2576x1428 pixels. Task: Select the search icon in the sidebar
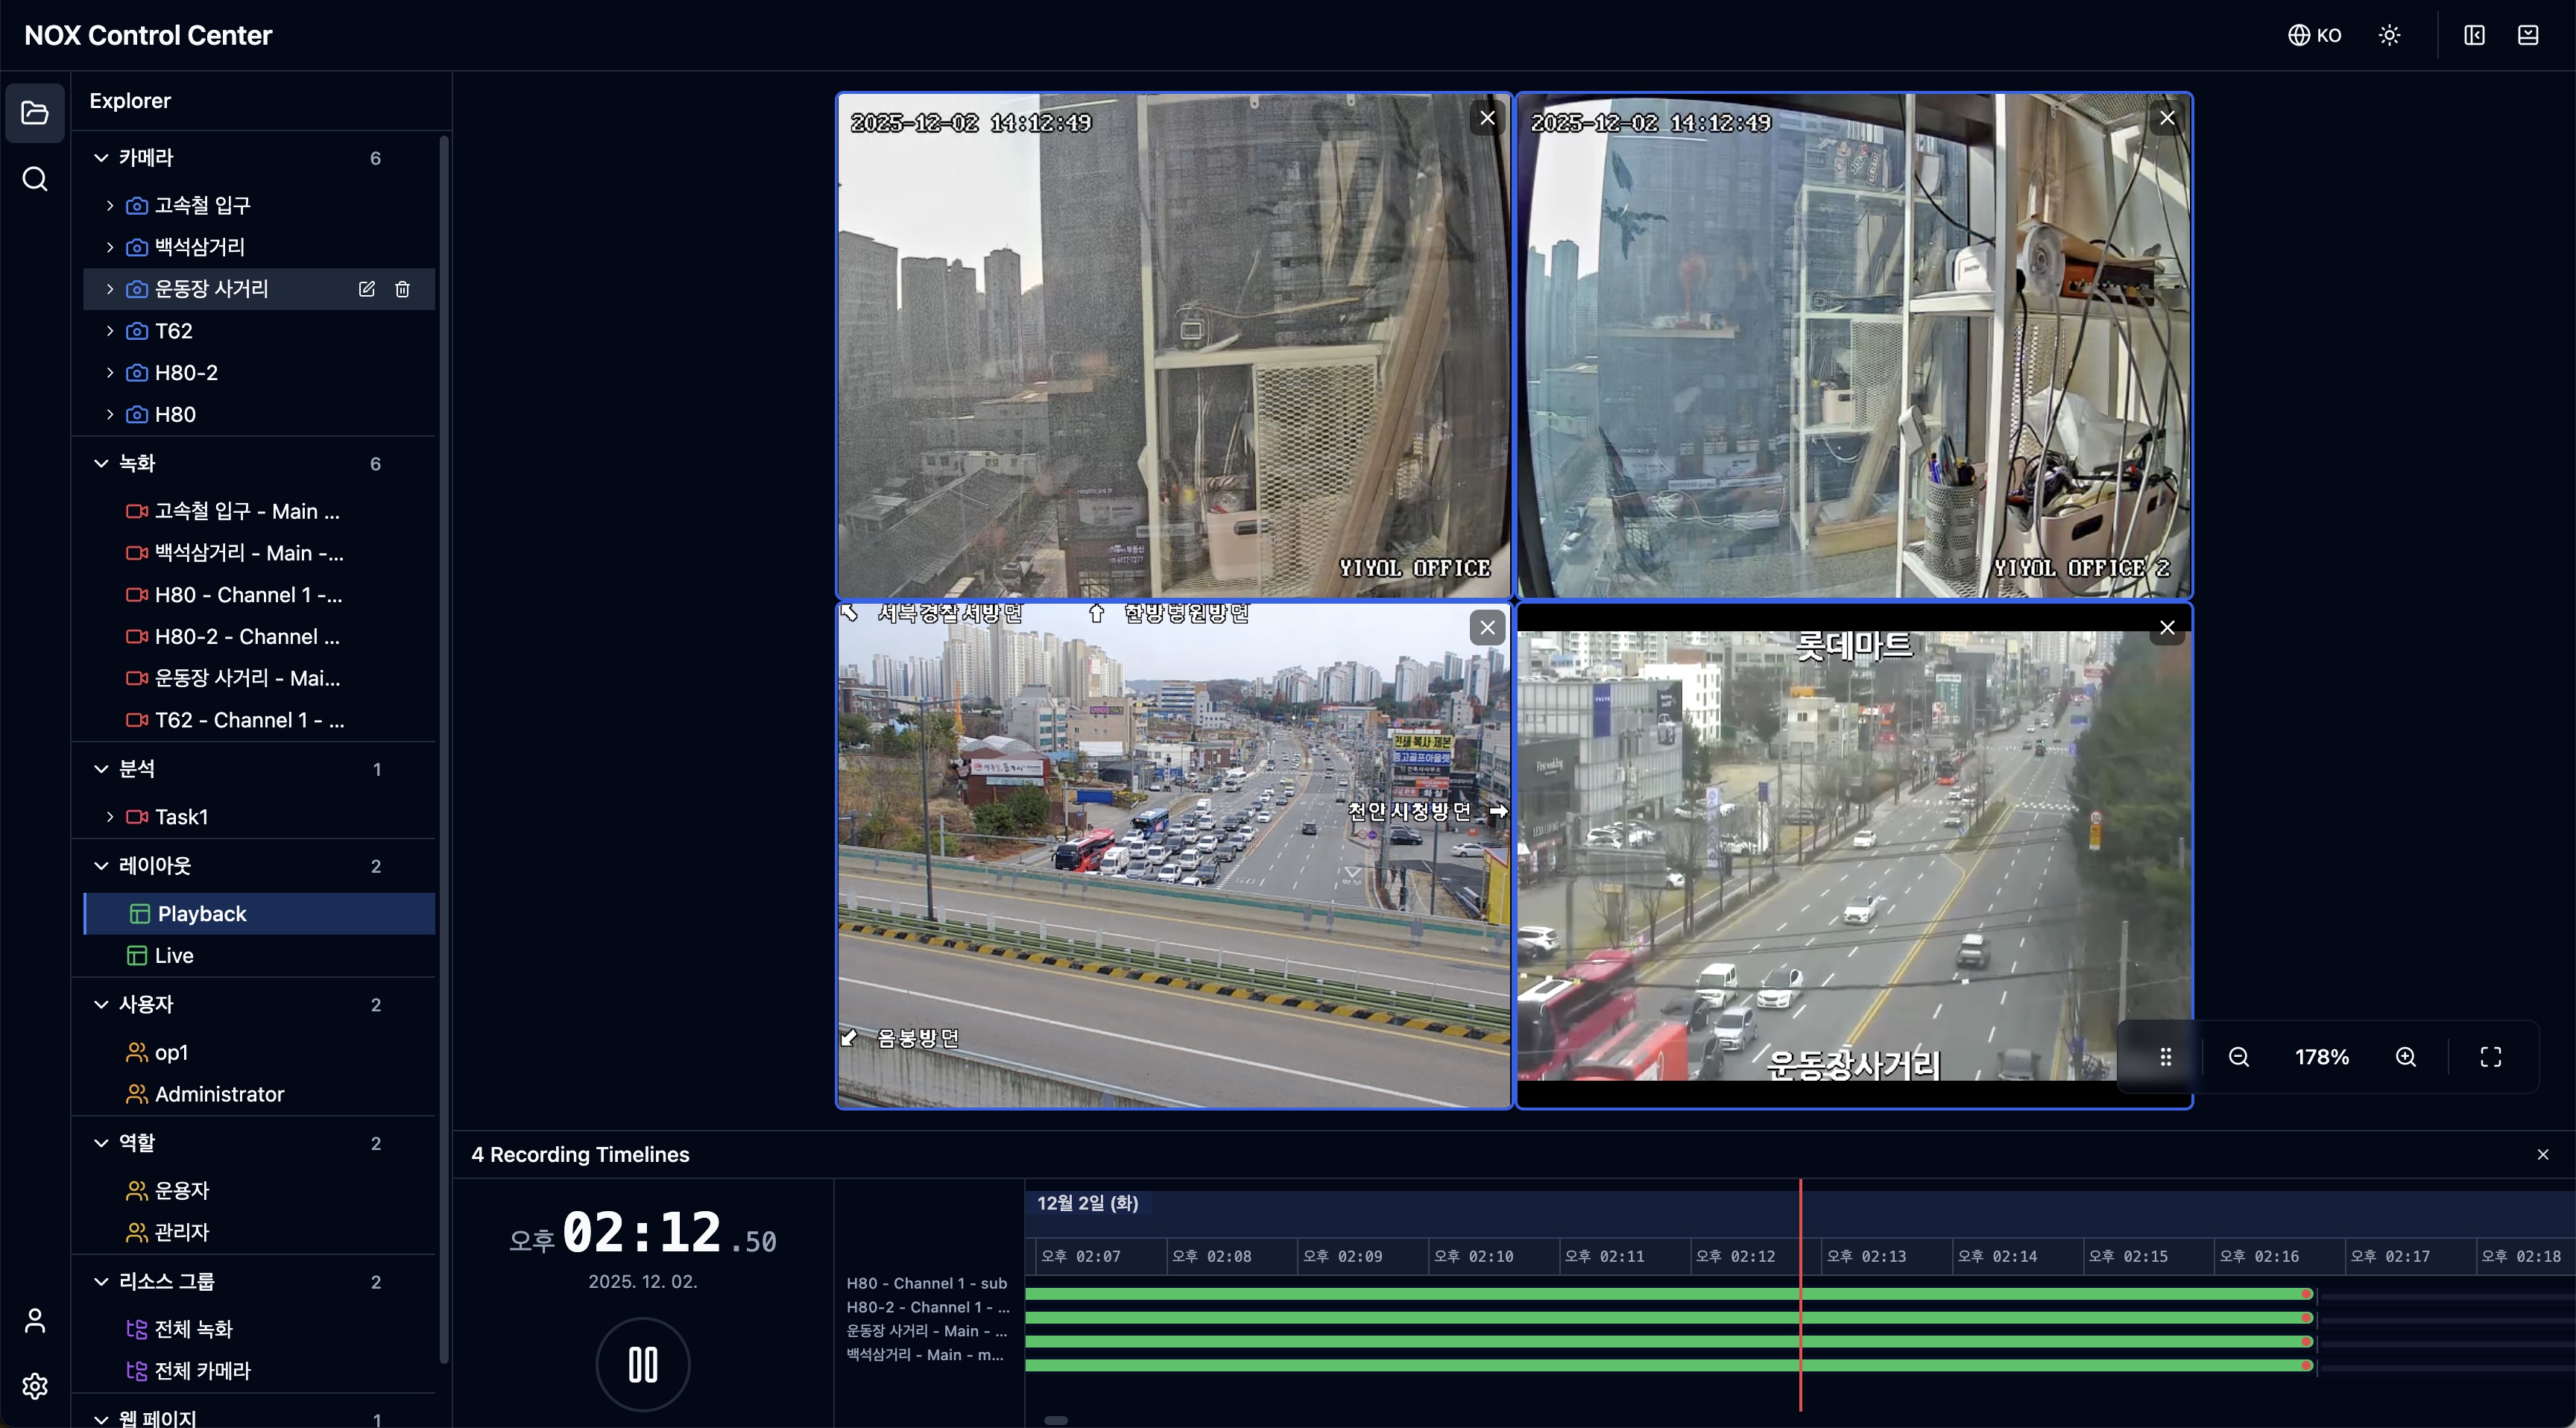tap(35, 179)
